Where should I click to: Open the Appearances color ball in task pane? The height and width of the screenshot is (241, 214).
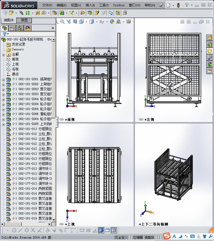coord(210,64)
